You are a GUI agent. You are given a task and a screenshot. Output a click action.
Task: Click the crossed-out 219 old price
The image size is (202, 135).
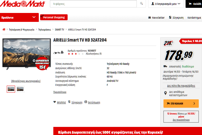(168, 43)
